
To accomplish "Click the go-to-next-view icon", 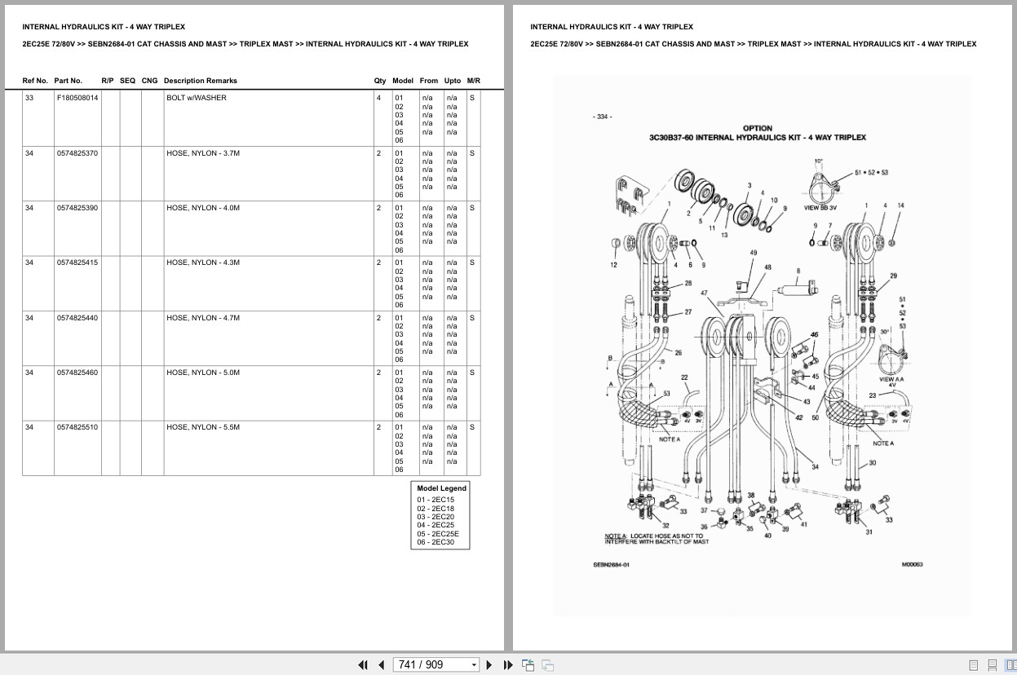I will [547, 664].
